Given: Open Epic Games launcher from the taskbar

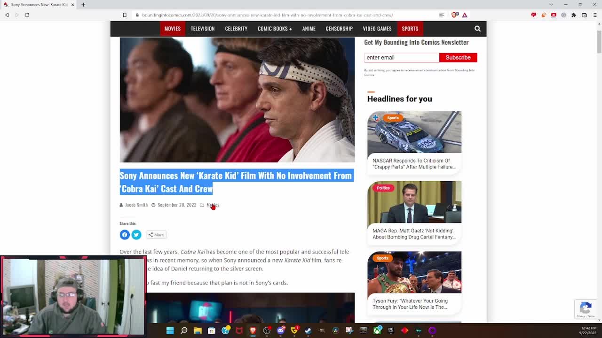Looking at the screenshot, I should (x=391, y=330).
